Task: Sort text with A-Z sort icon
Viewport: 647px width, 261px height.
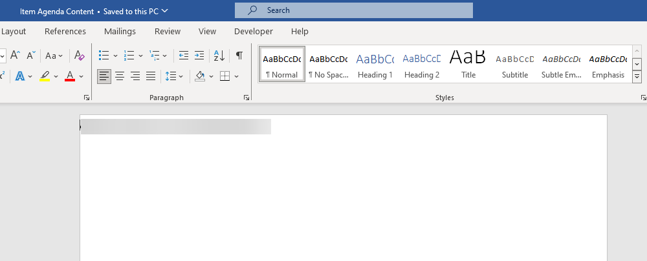Action: [219, 56]
